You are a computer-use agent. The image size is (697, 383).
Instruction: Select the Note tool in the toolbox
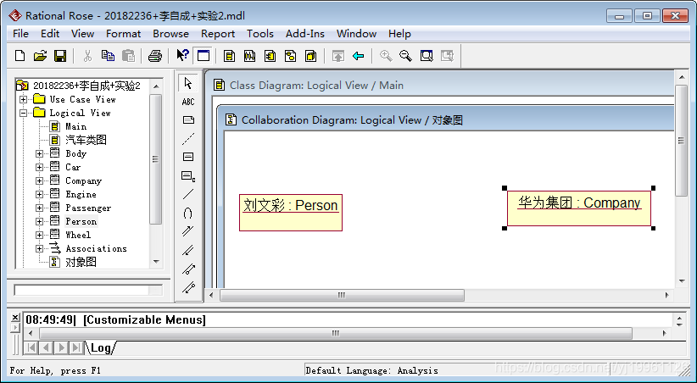click(188, 120)
